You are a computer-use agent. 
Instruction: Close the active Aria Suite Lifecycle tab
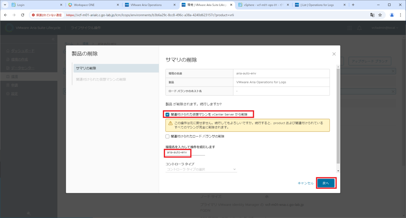[231, 5]
